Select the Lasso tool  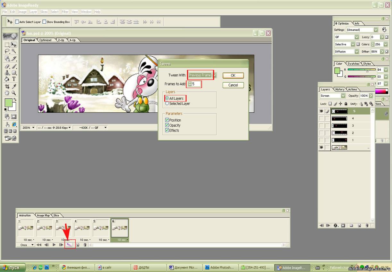pyautogui.click(x=7, y=51)
